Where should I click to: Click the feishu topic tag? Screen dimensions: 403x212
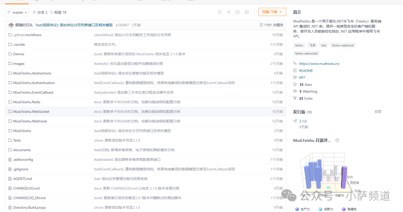click(299, 45)
